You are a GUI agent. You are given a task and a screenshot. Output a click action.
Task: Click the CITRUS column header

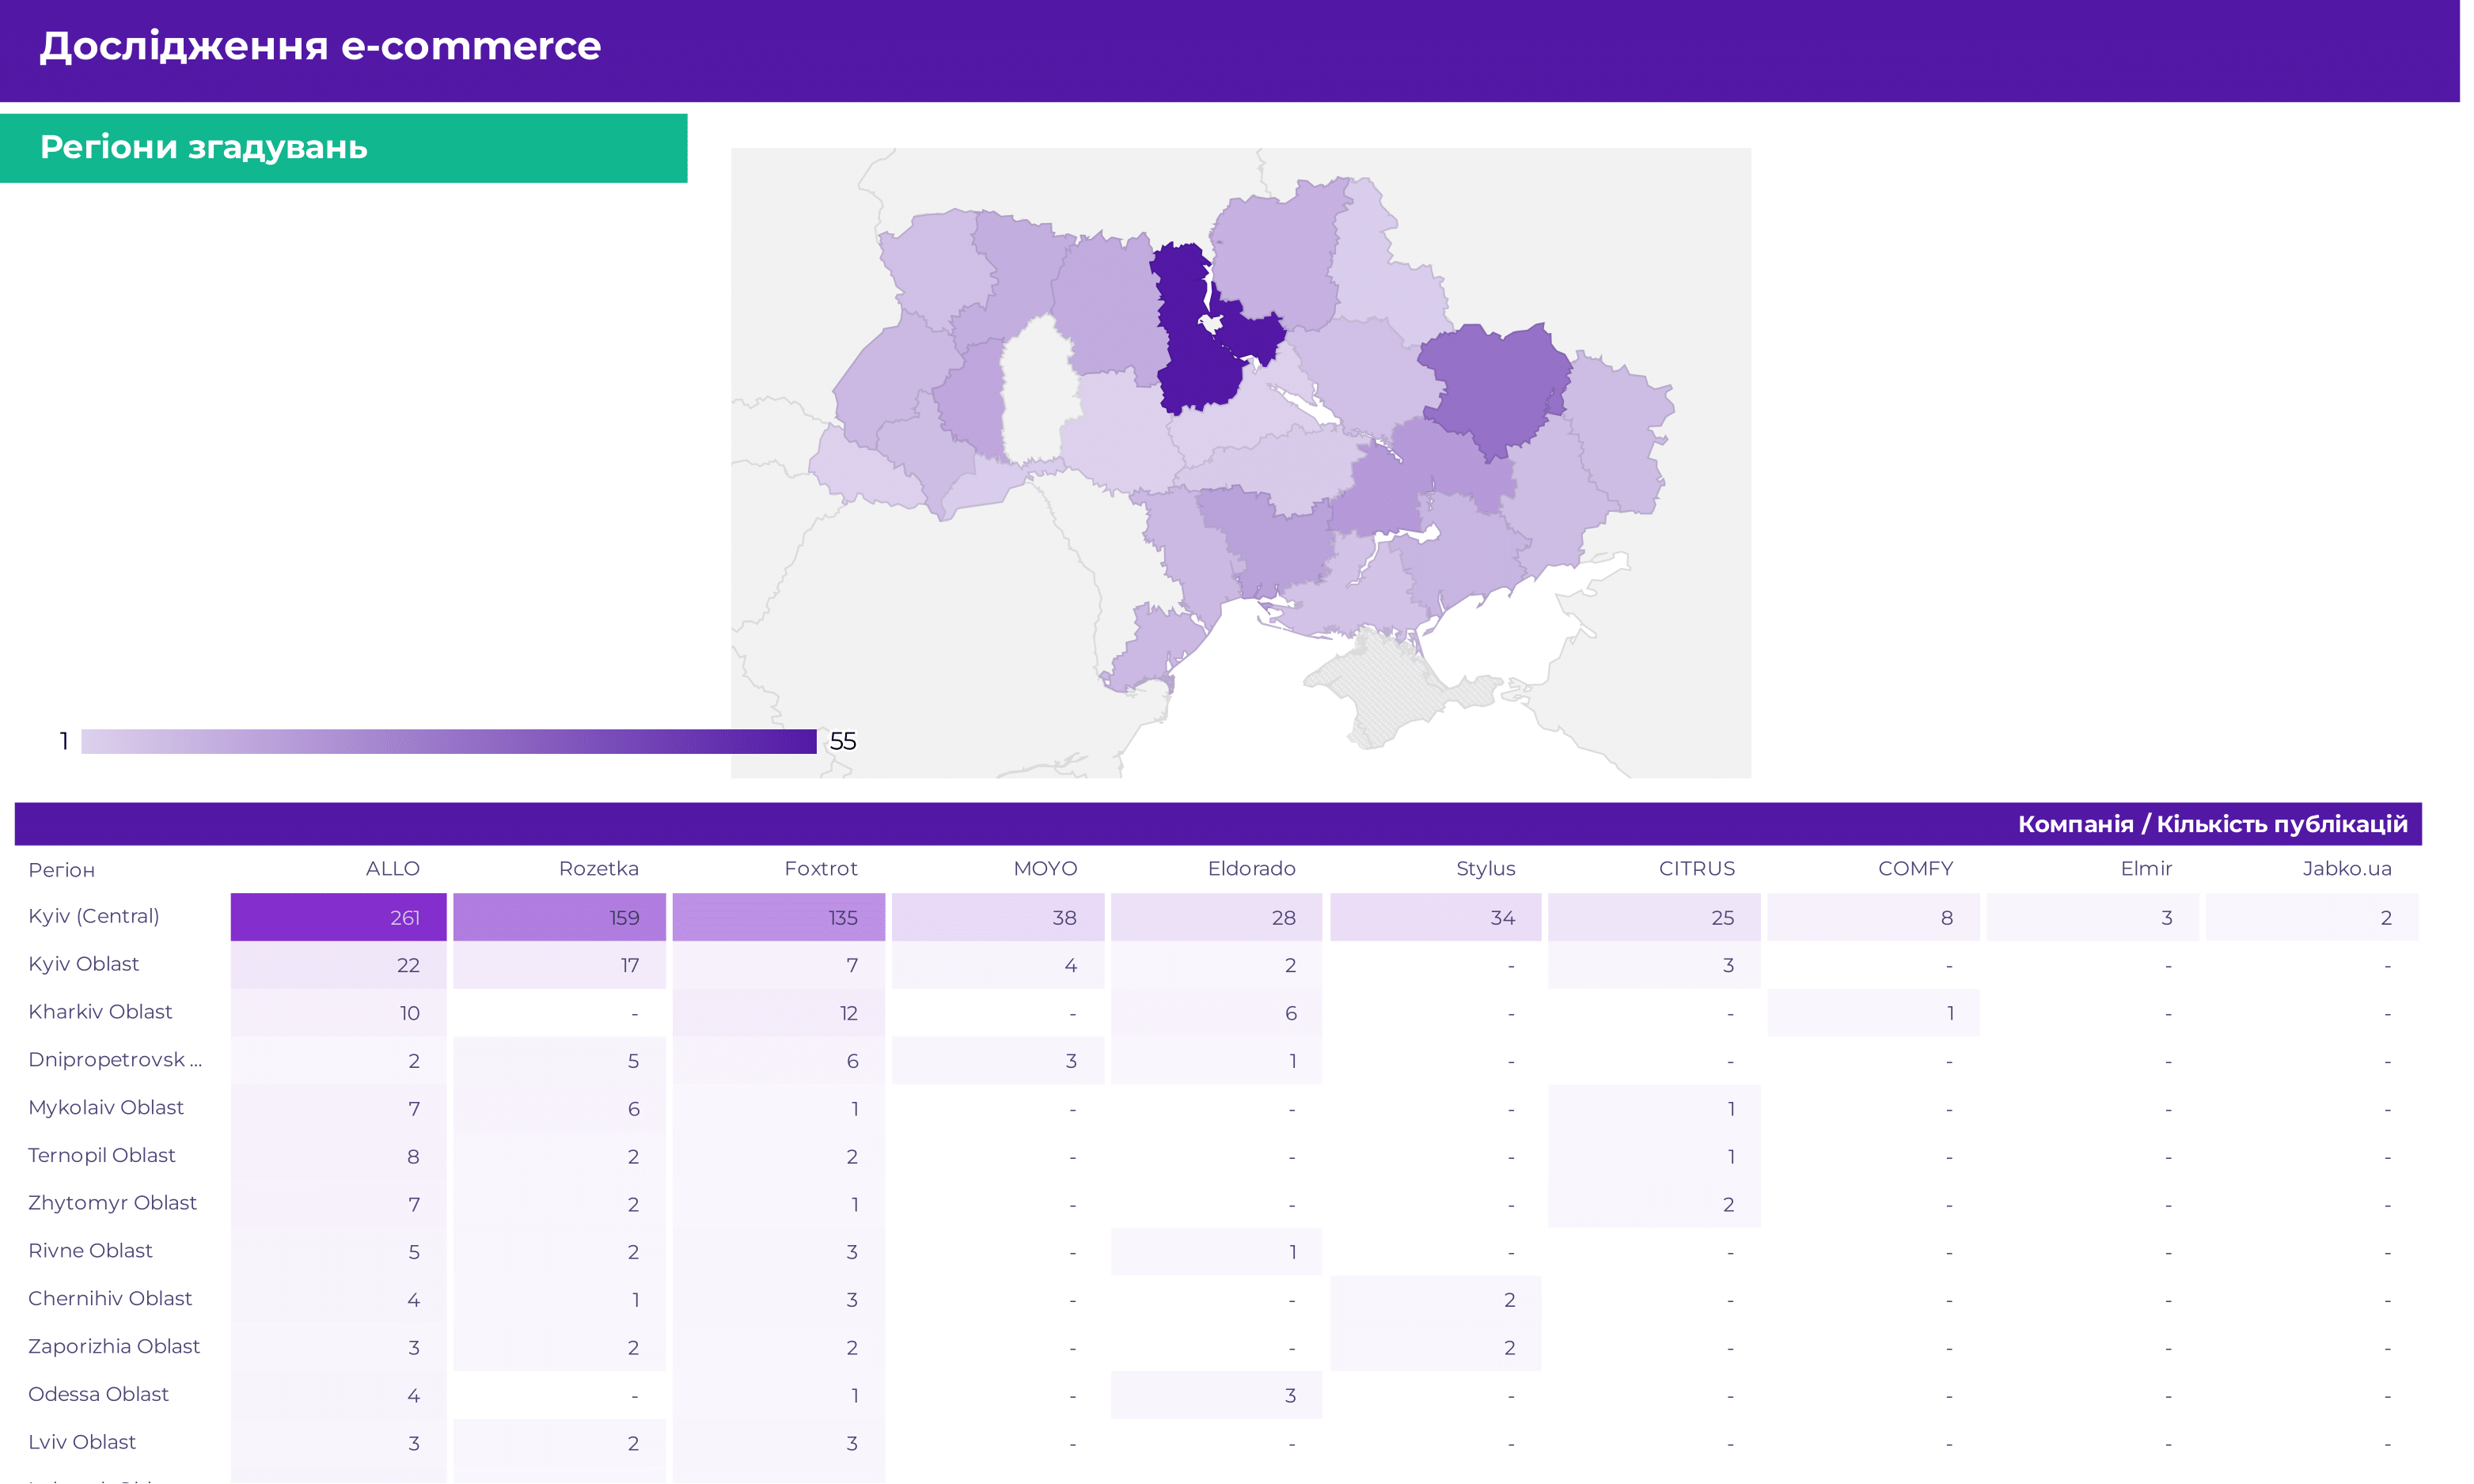point(1696,869)
